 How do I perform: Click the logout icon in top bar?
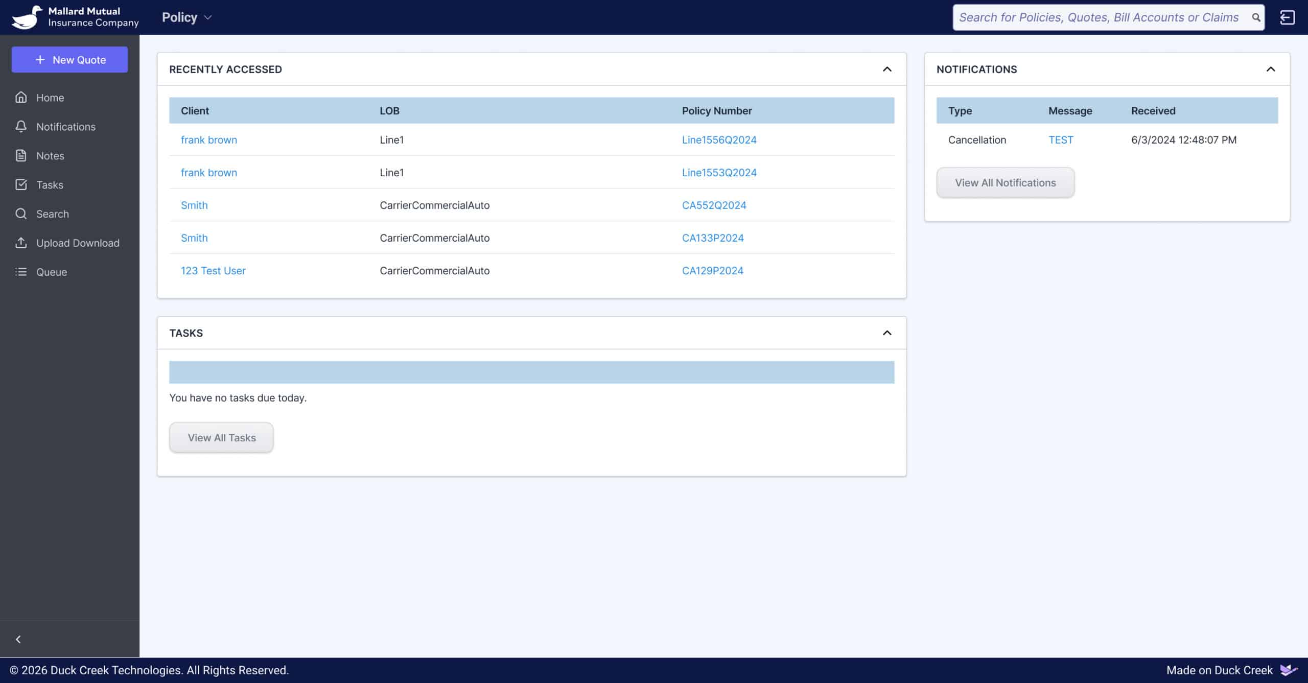click(x=1287, y=17)
